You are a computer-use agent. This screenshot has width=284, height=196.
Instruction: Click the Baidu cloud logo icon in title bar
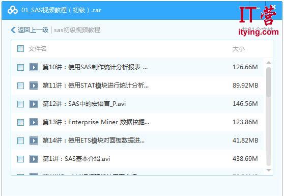pos(13,10)
